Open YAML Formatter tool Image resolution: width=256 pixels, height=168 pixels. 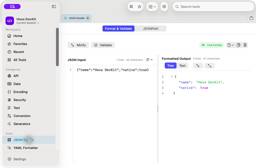pos(29,148)
